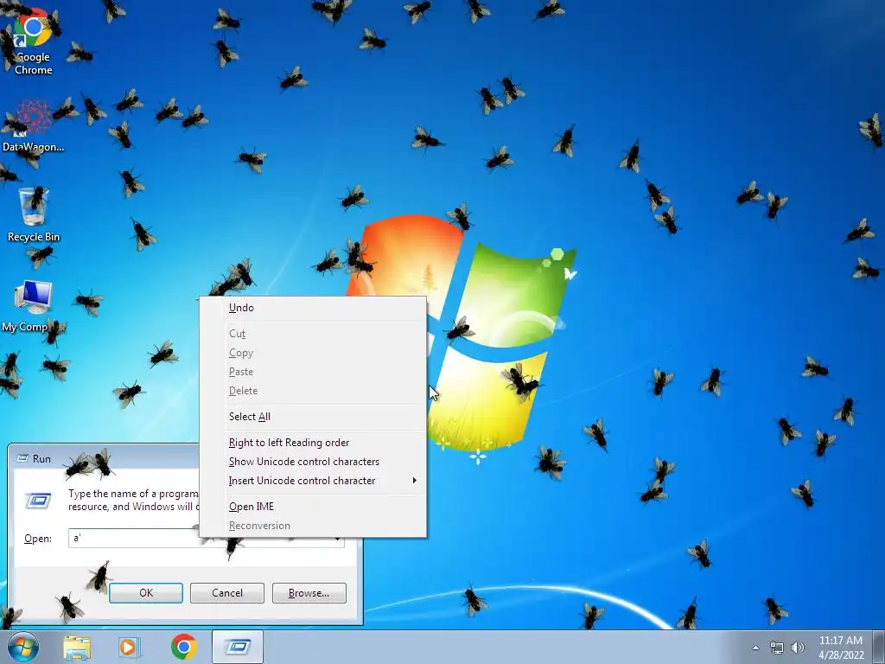Open the volume speaker icon
Image resolution: width=885 pixels, height=664 pixels.
click(x=798, y=648)
